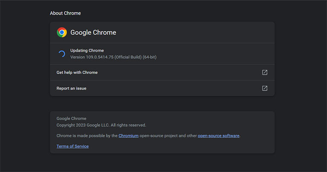Image resolution: width=327 pixels, height=172 pixels.
Task: Click the All rights reserved text
Action: click(x=128, y=125)
